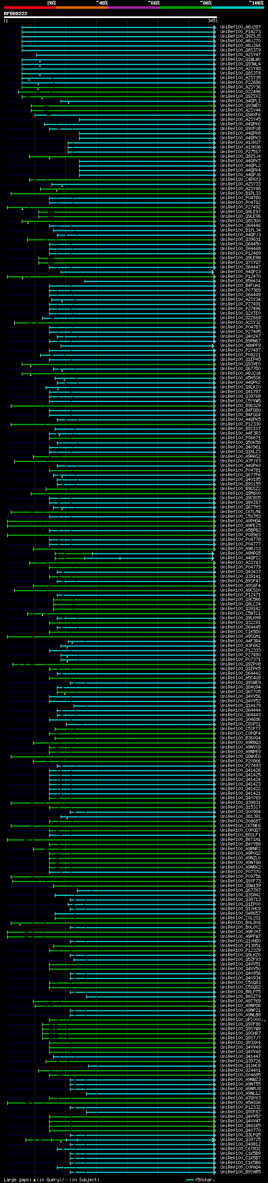The height and width of the screenshot is (1183, 268).
Task: Open the UniRef100_C0PAQ4 hit
Action: click(240, 1167)
